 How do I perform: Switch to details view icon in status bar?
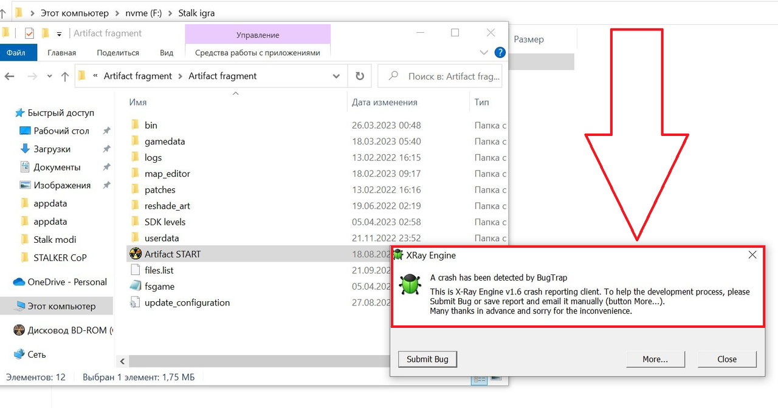pos(480,379)
